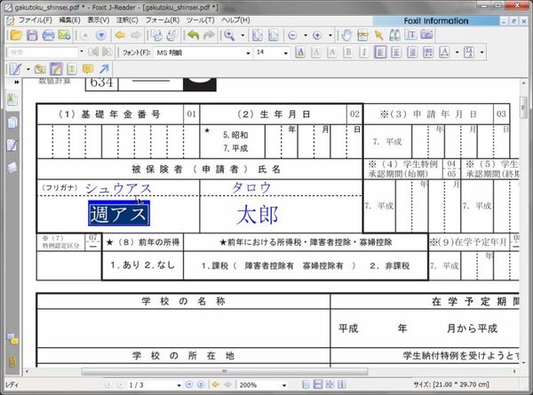Expand the zoom tool dropdown arrow
The image size is (533, 395).
[x=243, y=36]
